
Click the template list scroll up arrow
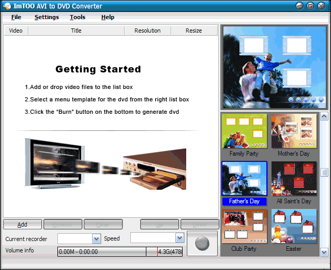tap(324, 116)
